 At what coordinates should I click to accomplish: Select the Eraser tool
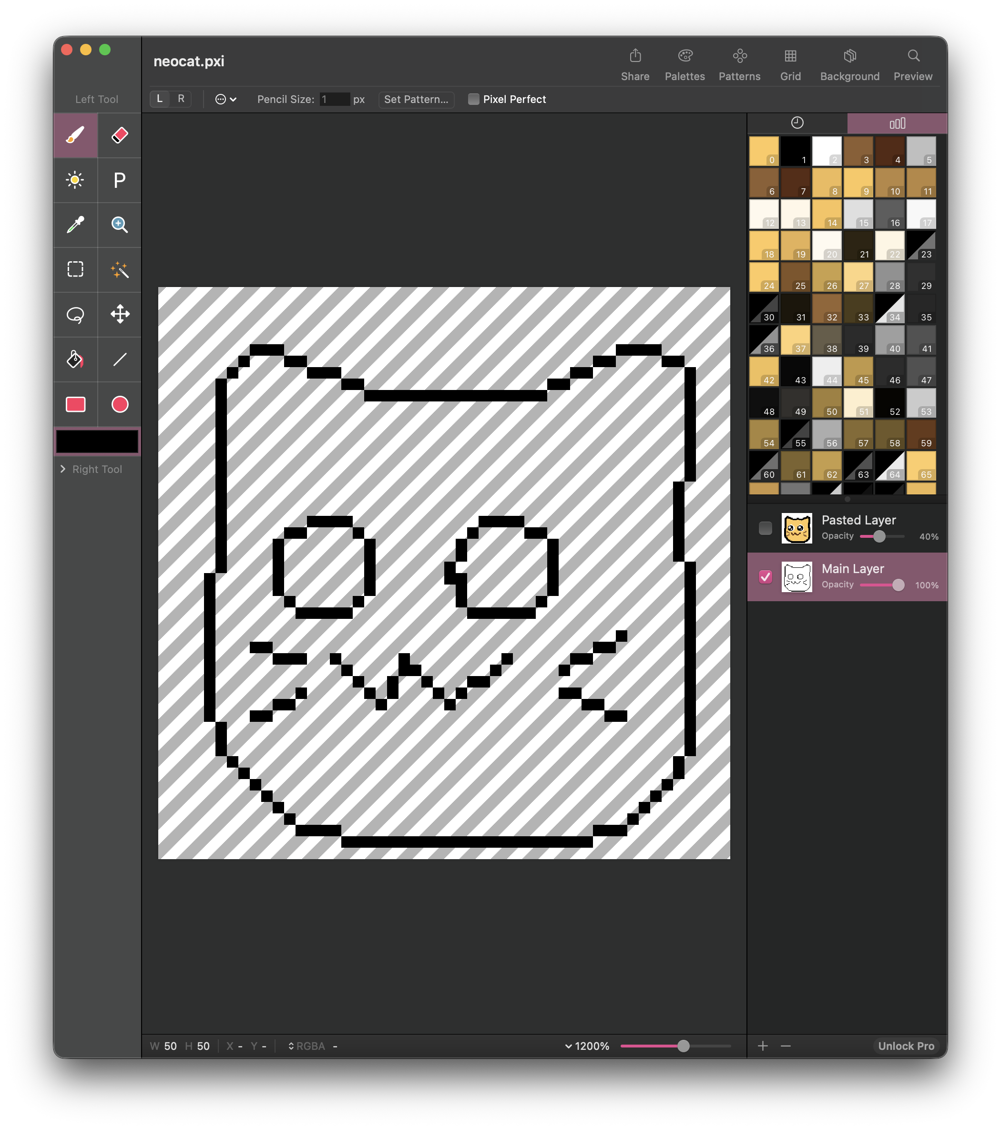tap(120, 135)
